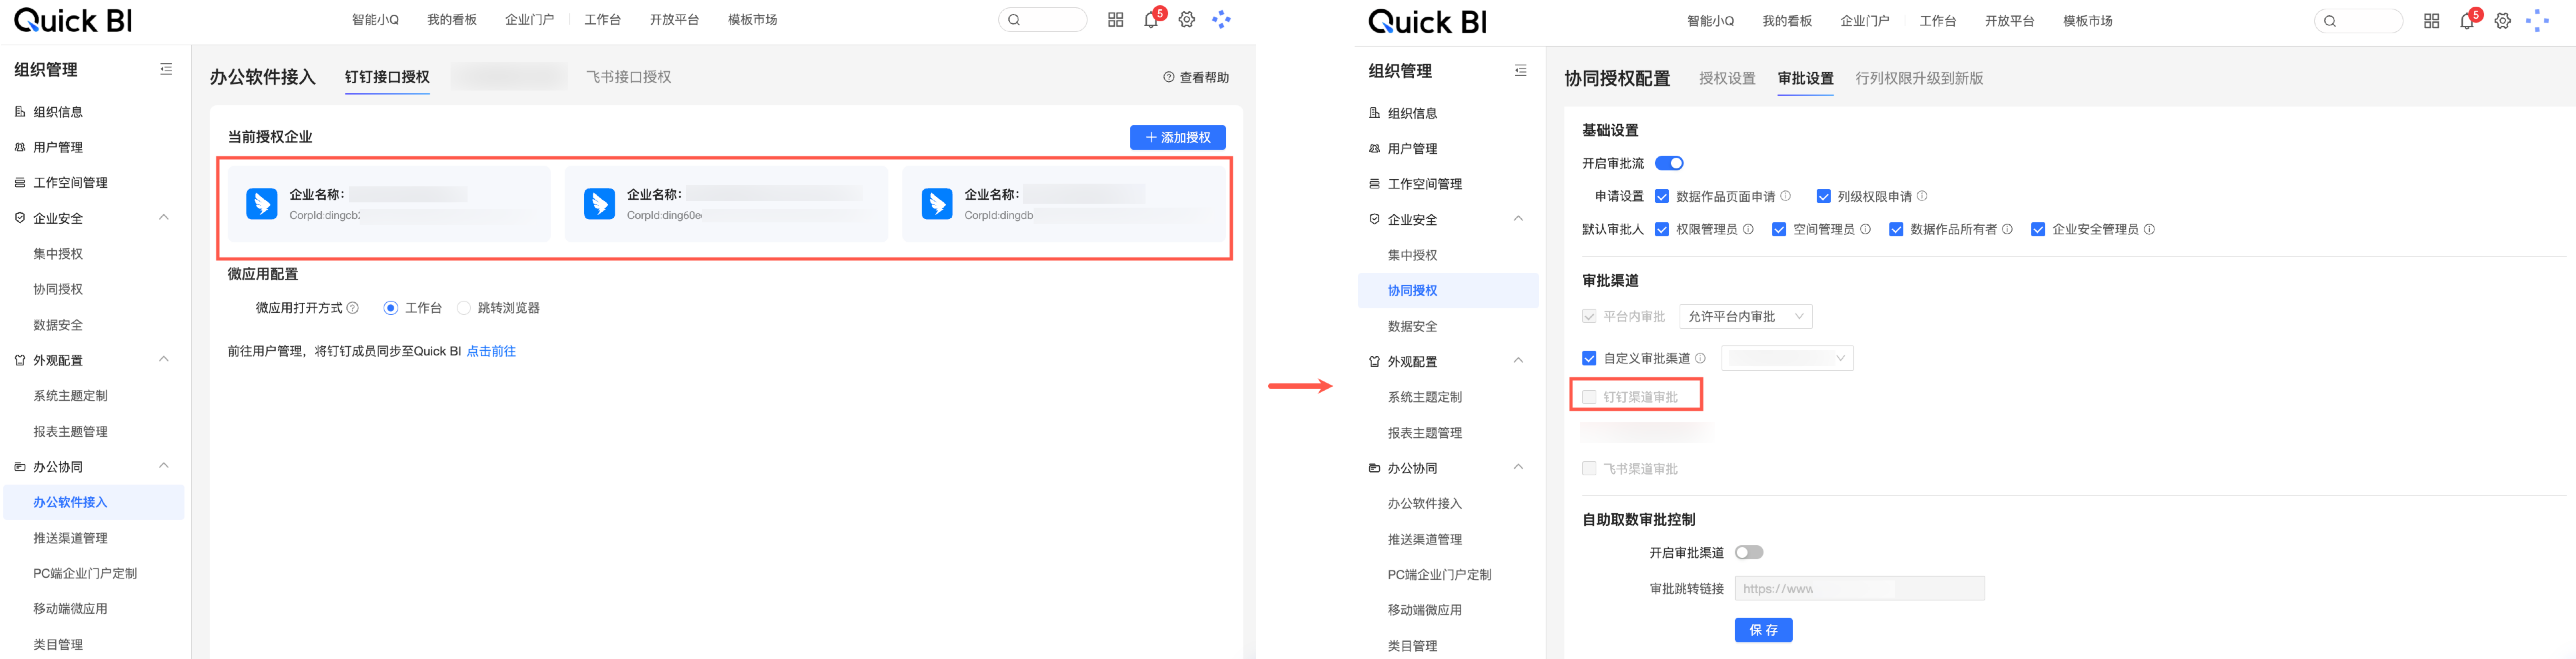This screenshot has height=659, width=2576.
Task: Switch to the 钉钉接口授权 tab
Action: point(387,77)
